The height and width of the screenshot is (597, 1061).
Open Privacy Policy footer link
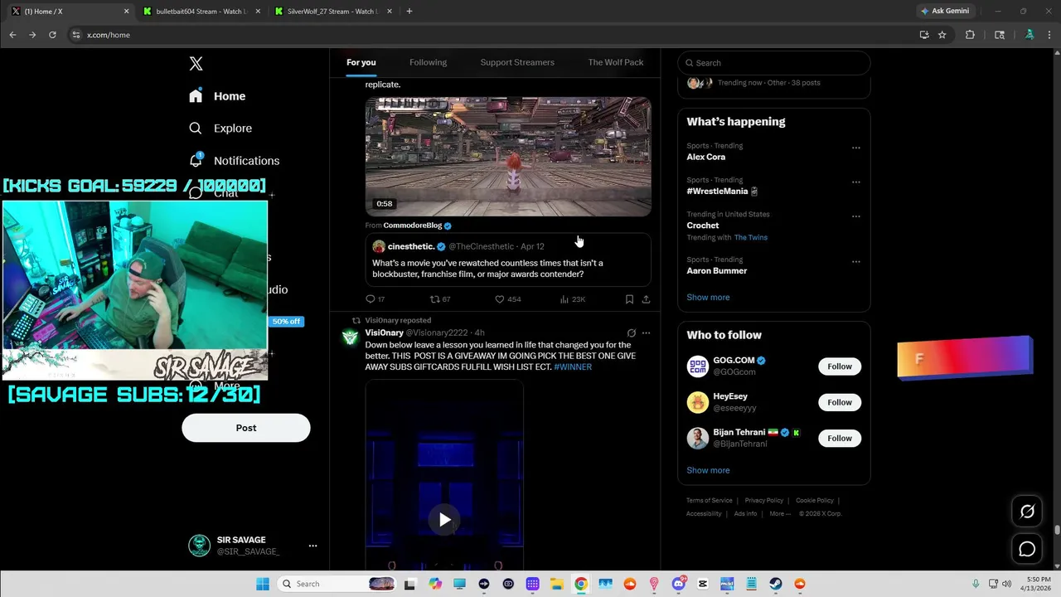tap(763, 500)
